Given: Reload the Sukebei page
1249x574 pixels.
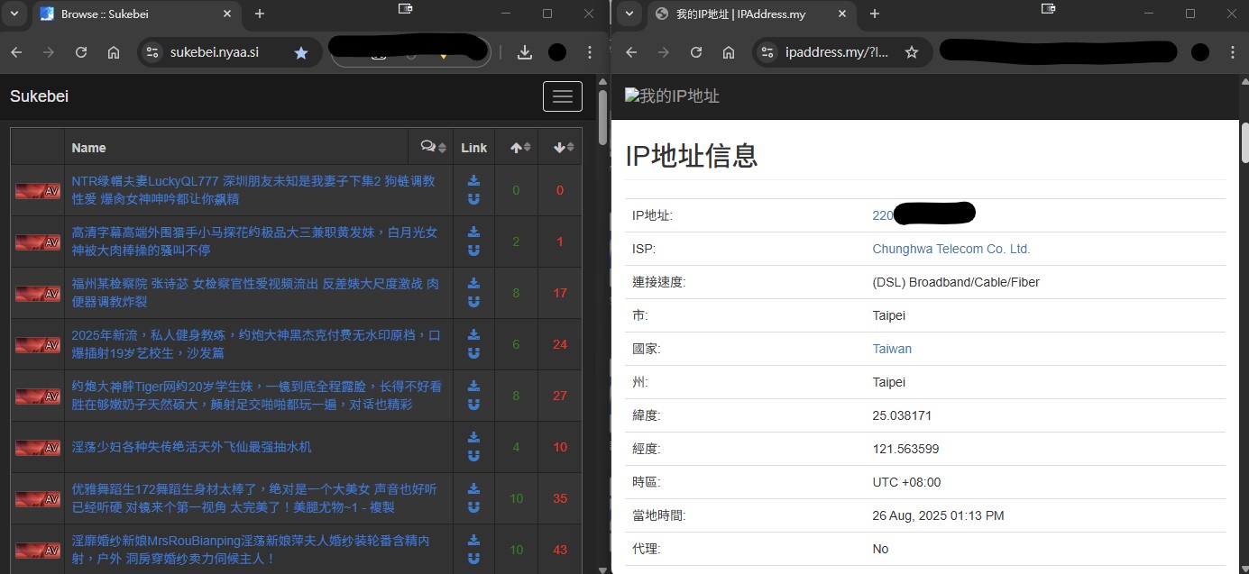Looking at the screenshot, I should coord(81,52).
